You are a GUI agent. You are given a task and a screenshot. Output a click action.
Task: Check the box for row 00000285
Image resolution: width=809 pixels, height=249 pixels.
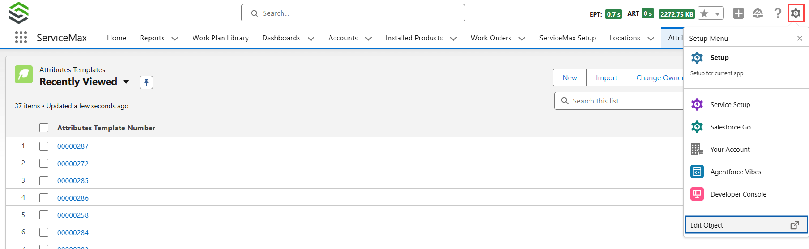point(44,180)
